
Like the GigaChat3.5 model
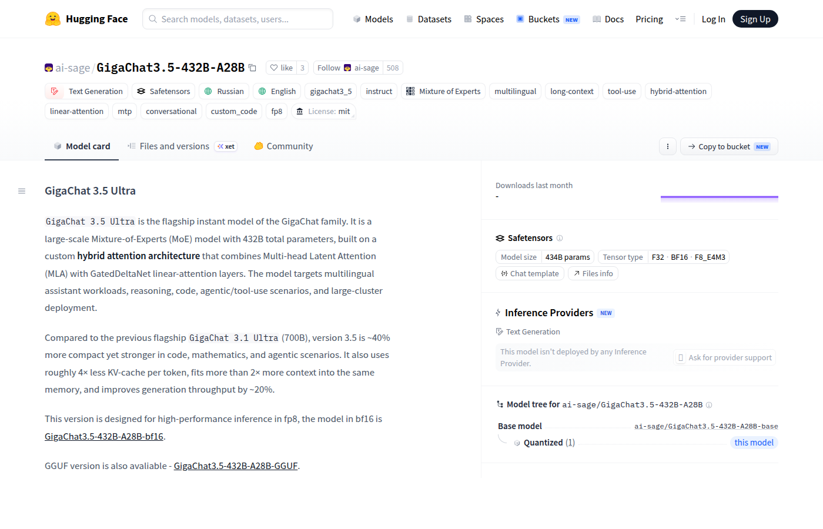tap(281, 68)
